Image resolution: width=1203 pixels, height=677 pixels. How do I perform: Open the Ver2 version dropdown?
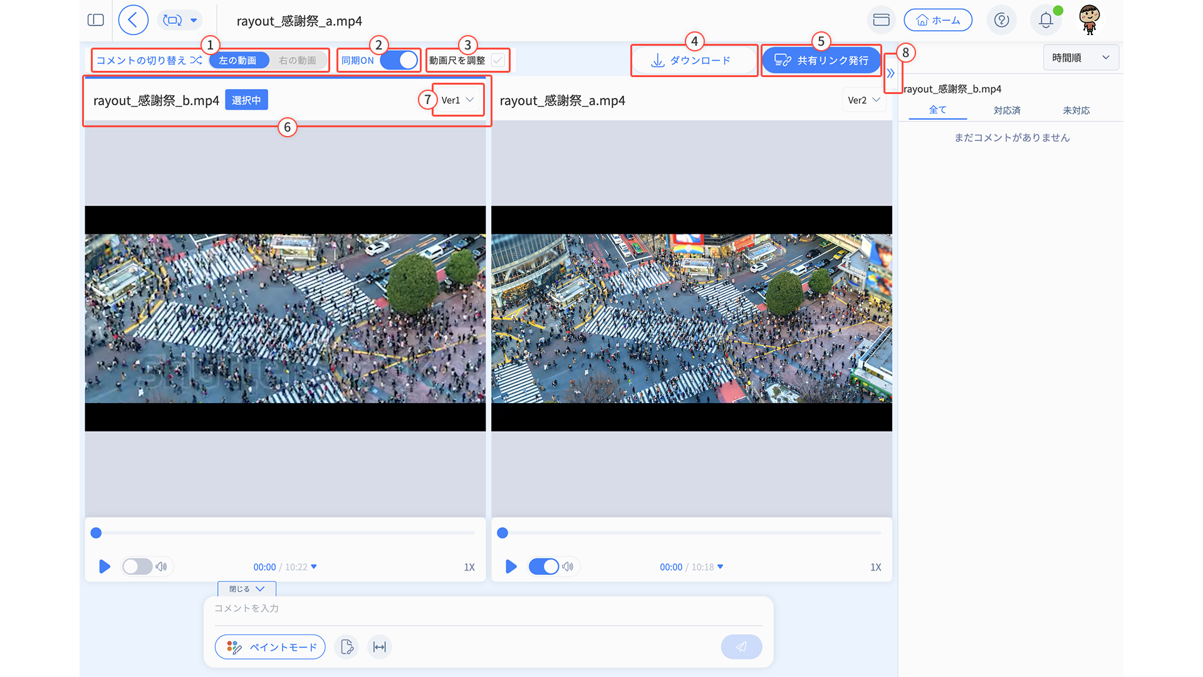[x=863, y=100]
